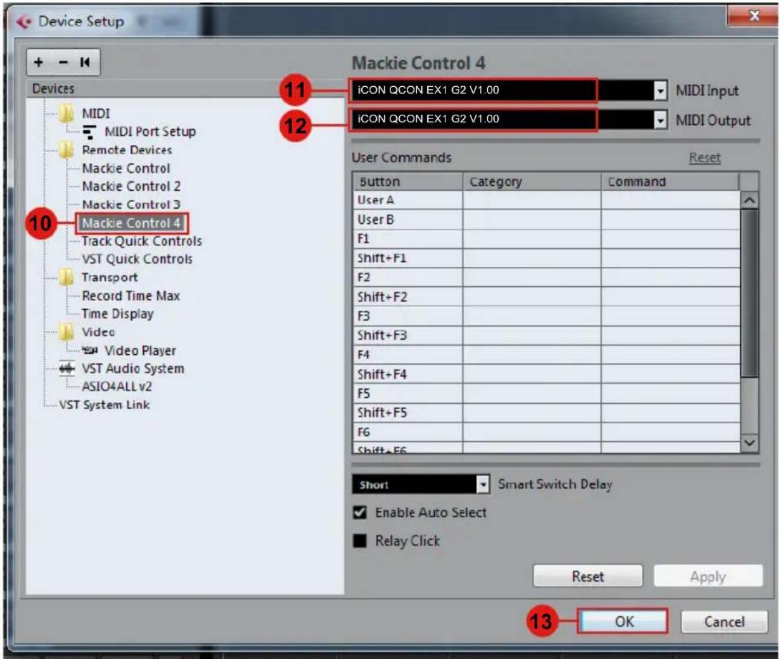Screen dimensions: 780x659
Task: Select VST Audio System
Action: (x=133, y=369)
